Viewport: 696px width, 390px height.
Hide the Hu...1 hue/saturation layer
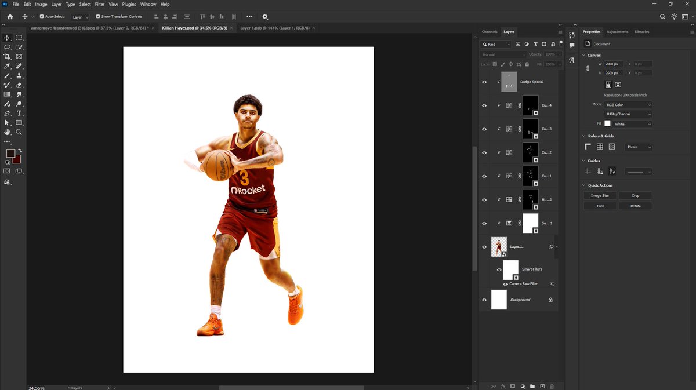coord(484,199)
